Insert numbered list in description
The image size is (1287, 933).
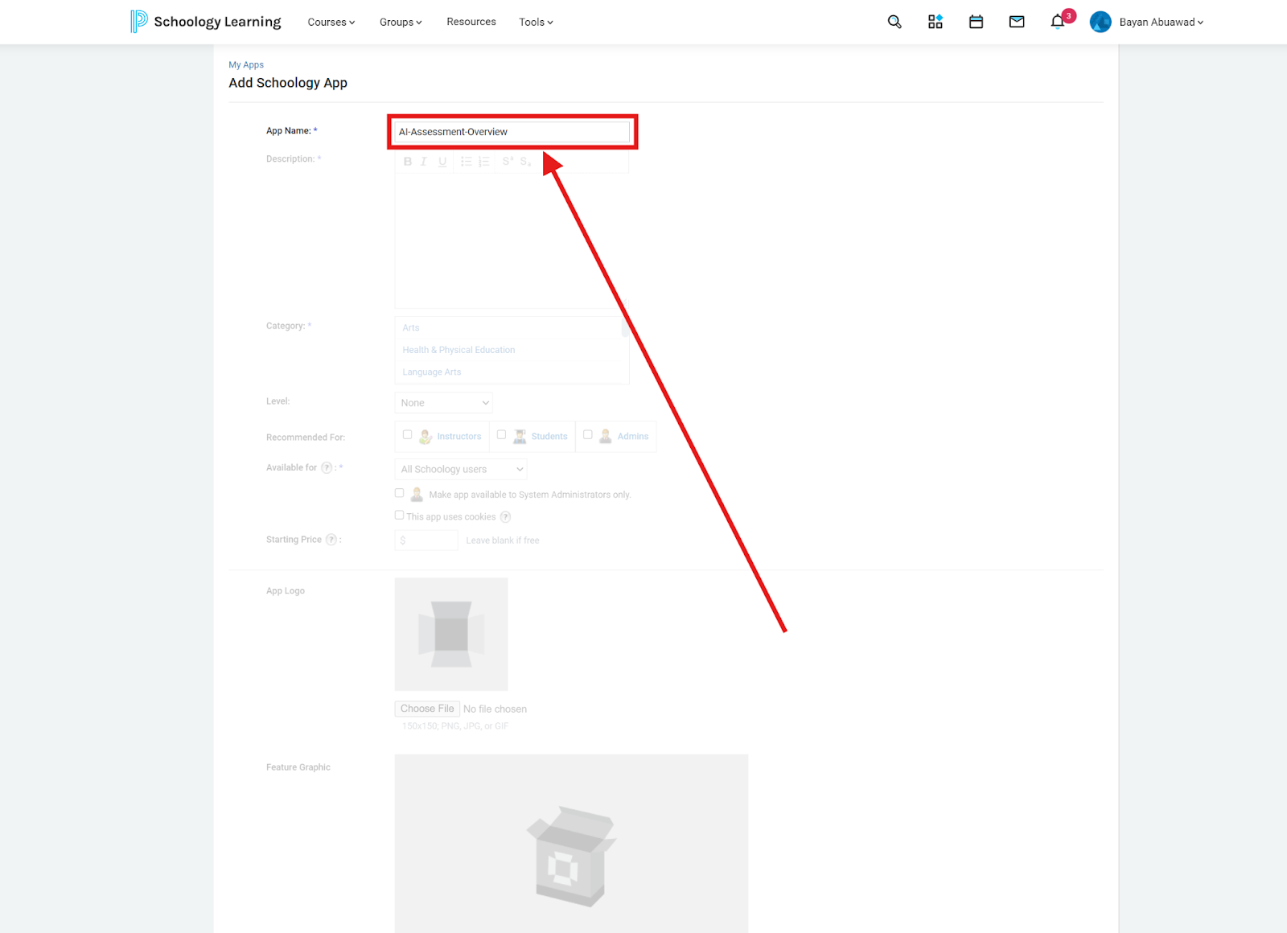[x=483, y=162]
